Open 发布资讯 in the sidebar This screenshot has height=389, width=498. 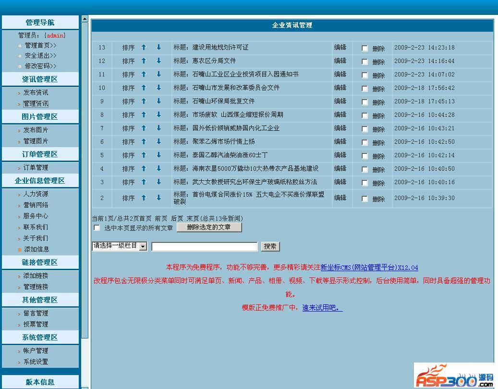(x=36, y=92)
